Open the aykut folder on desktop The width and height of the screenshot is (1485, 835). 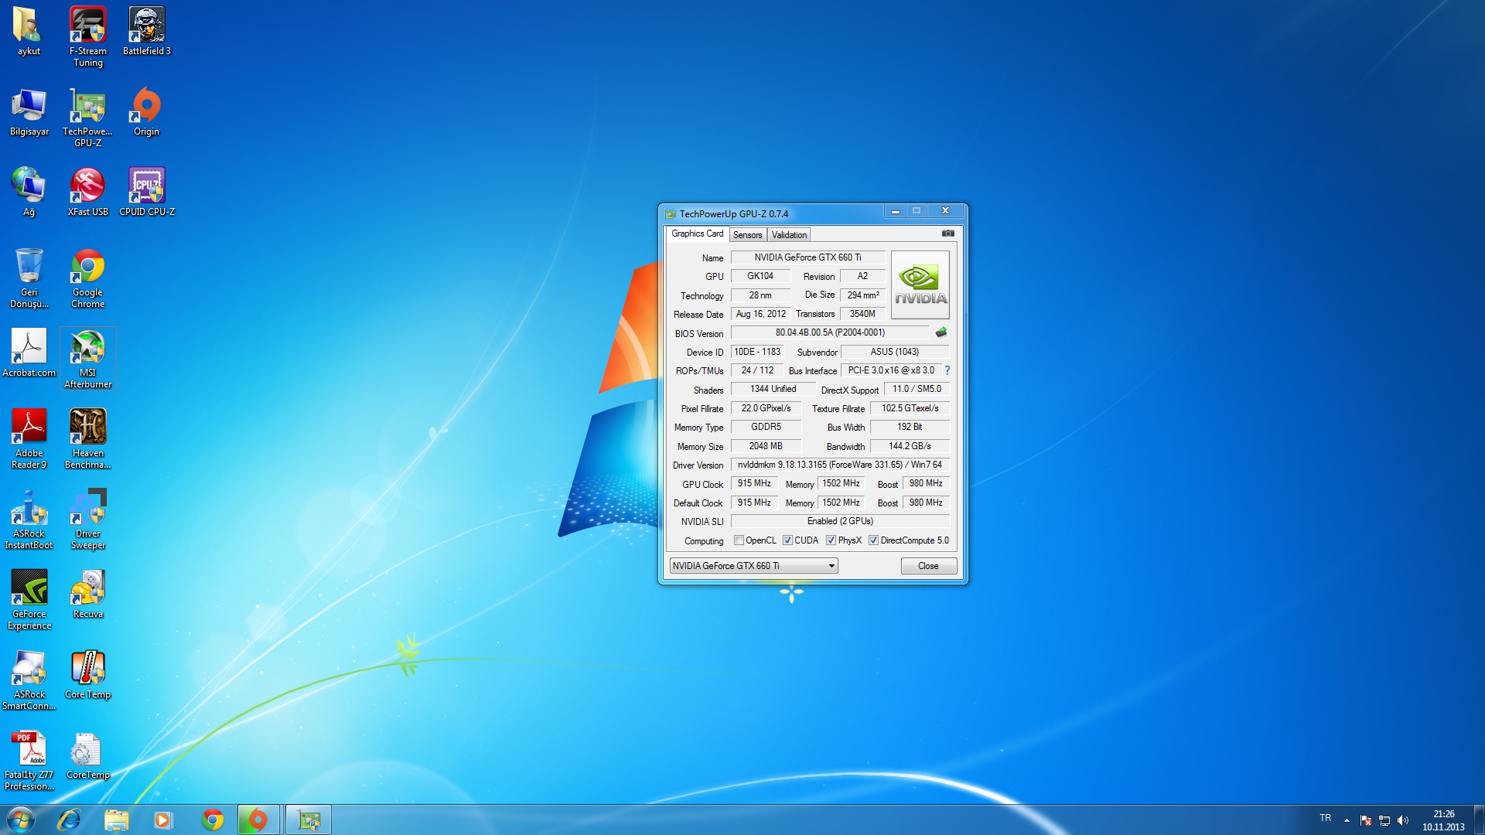[x=29, y=32]
